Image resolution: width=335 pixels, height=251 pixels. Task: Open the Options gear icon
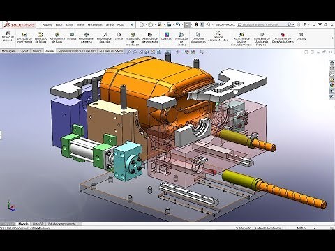[x=208, y=24]
